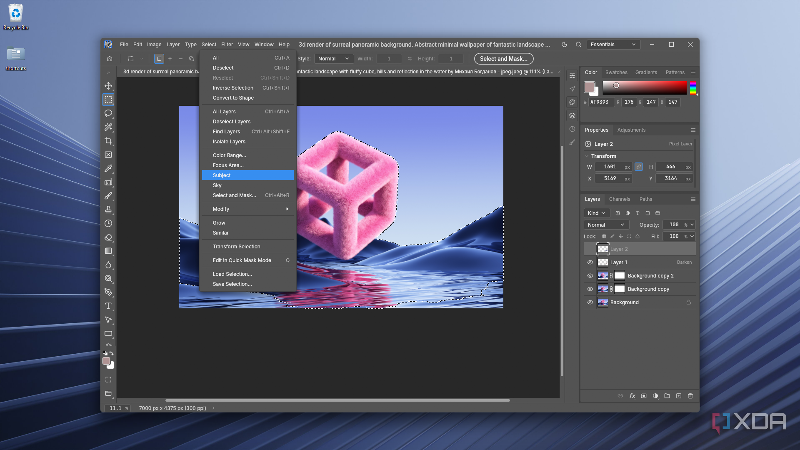Select the Brush tool
The height and width of the screenshot is (450, 800).
coord(108,196)
